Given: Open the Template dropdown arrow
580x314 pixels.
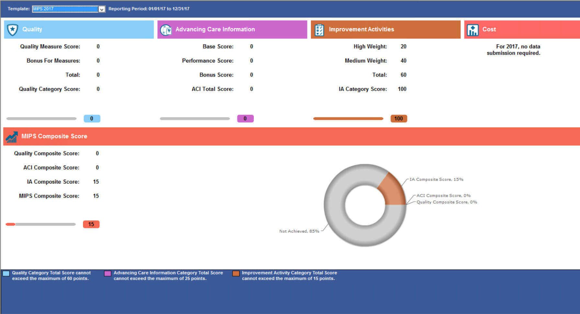Looking at the screenshot, I should [x=102, y=9].
